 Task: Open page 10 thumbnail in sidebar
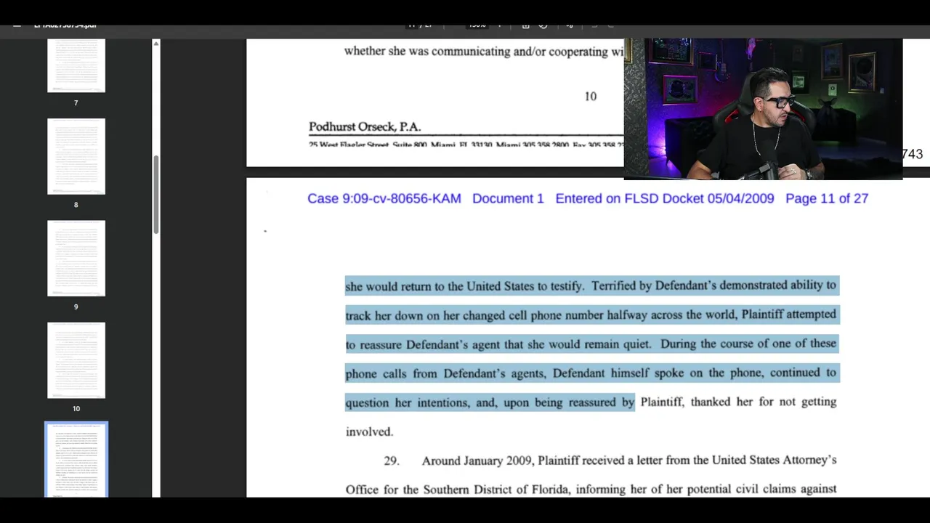click(76, 360)
